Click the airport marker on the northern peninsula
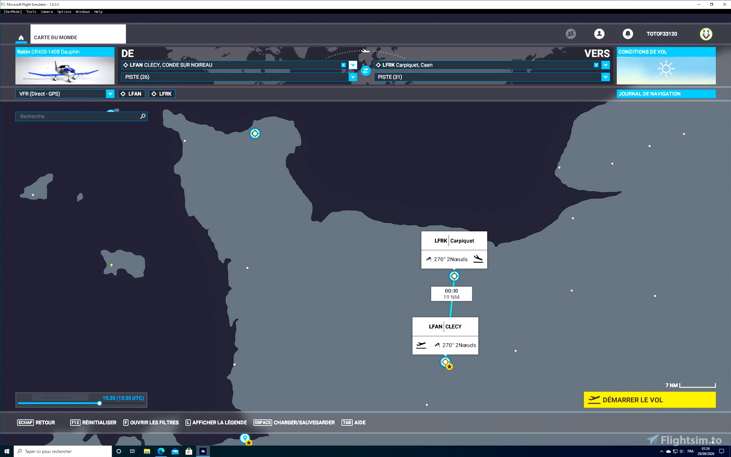The image size is (731, 457). [x=255, y=133]
